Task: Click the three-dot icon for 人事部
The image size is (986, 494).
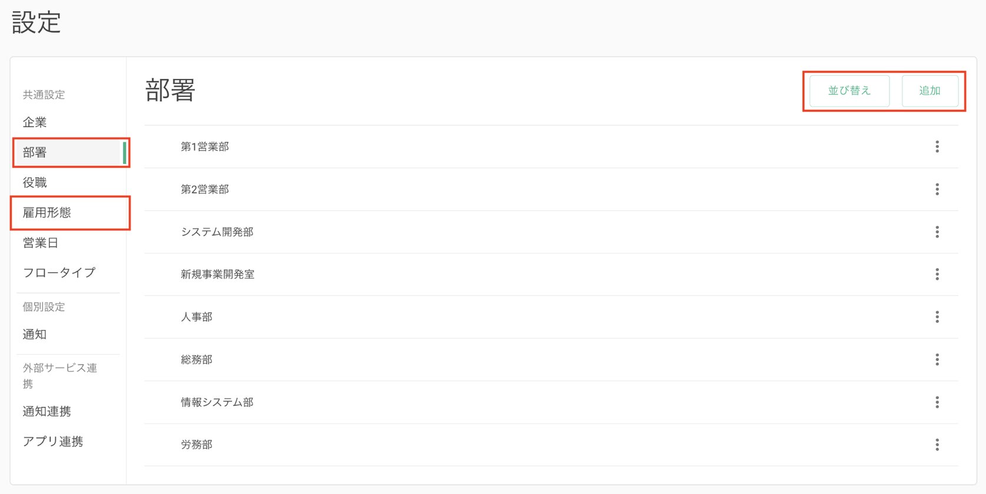Action: point(937,317)
